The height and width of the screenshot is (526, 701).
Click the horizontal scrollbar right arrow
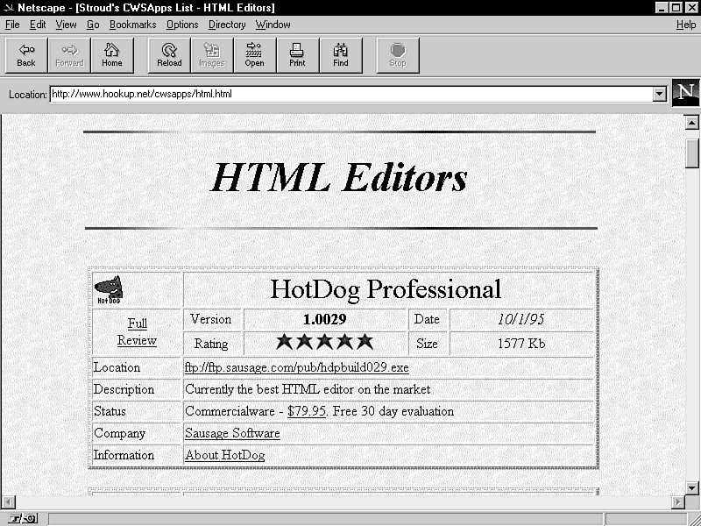678,501
